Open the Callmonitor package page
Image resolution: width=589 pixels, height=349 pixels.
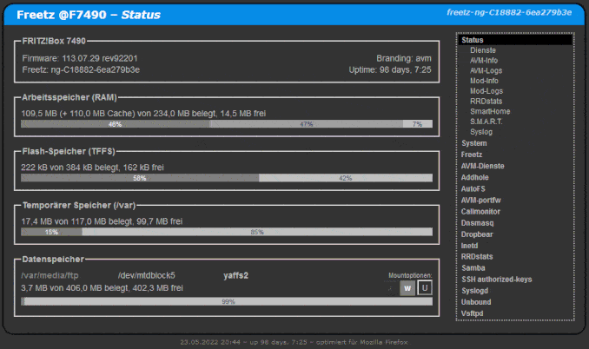(480, 212)
